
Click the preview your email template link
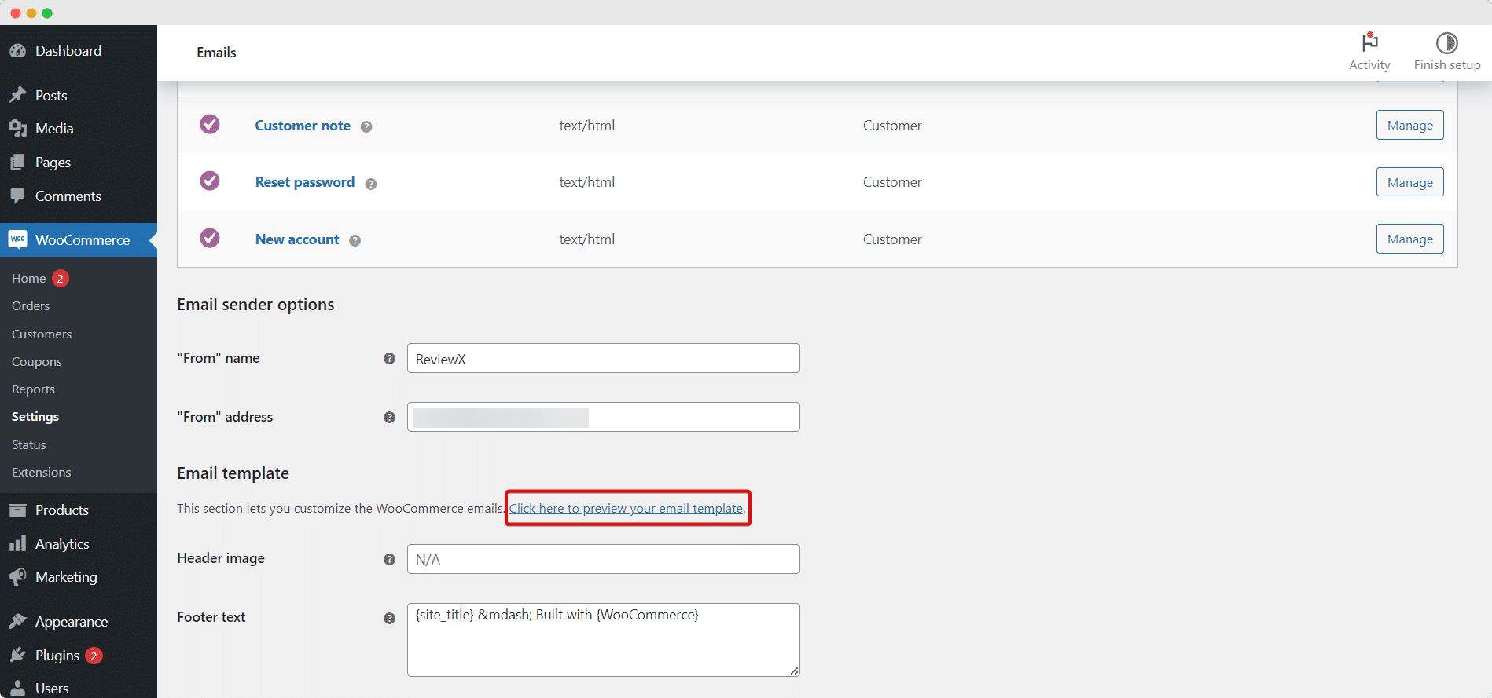pos(626,508)
